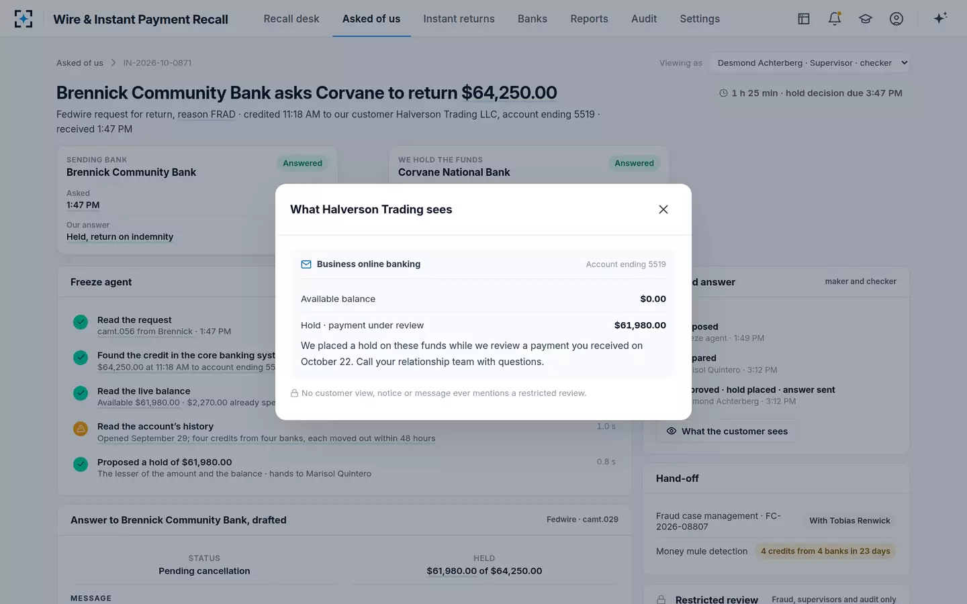Click the lock icon beside Restricted review

click(661, 599)
